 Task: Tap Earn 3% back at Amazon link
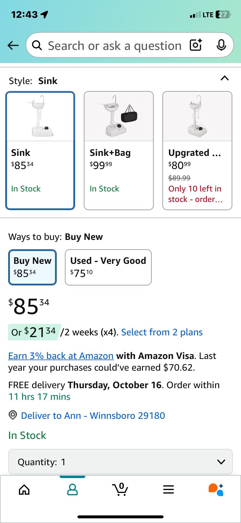pos(61,356)
